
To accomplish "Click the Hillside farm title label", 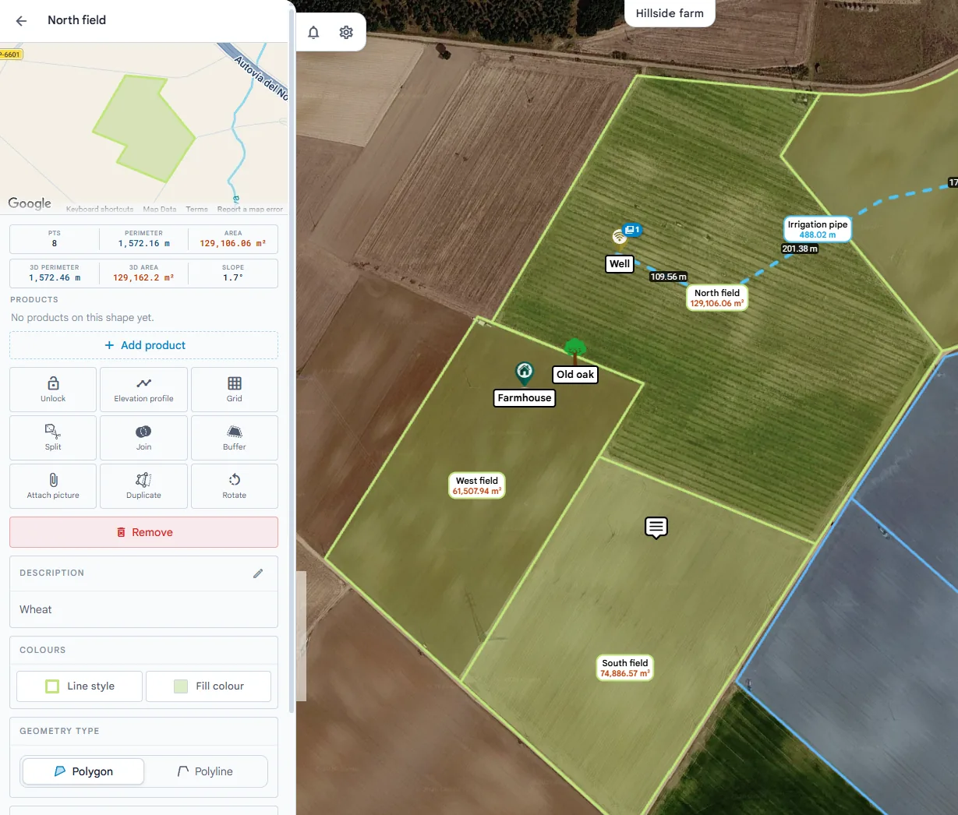I will click(670, 13).
